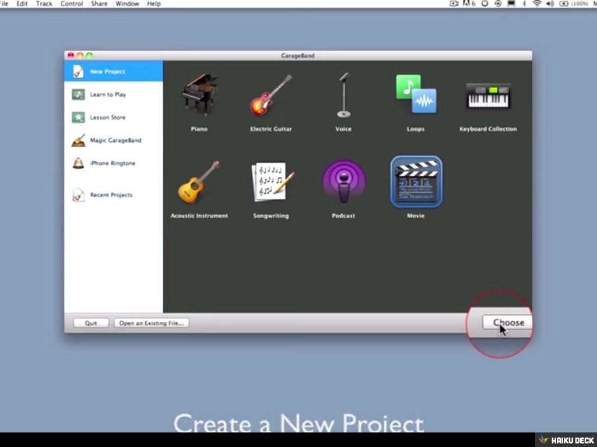Select New Project in the sidebar
The width and height of the screenshot is (597, 447).
[114, 71]
